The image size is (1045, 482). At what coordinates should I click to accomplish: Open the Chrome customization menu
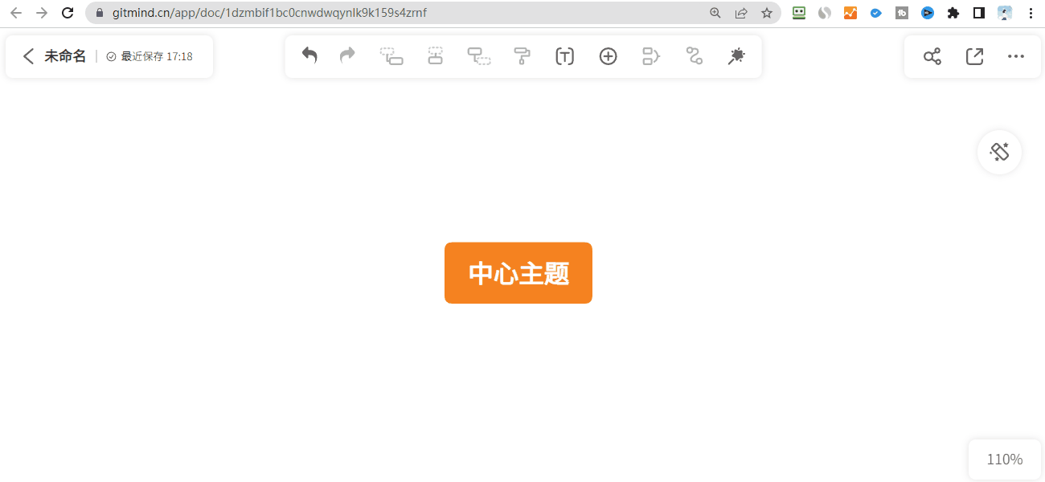[1031, 13]
